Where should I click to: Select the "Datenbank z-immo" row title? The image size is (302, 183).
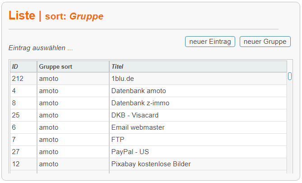[x=140, y=103]
